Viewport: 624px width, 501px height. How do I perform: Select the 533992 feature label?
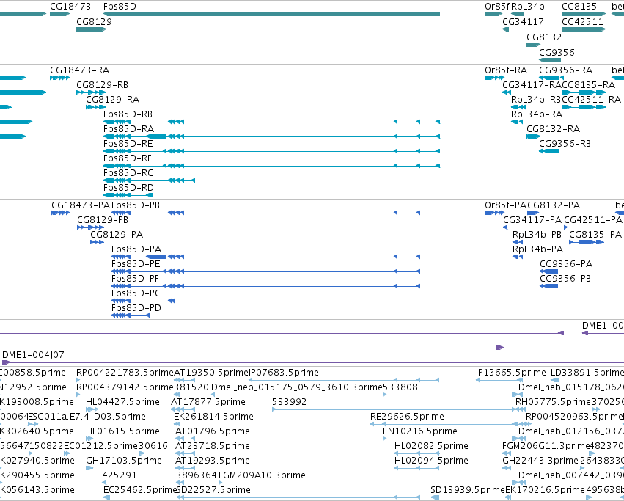click(289, 402)
